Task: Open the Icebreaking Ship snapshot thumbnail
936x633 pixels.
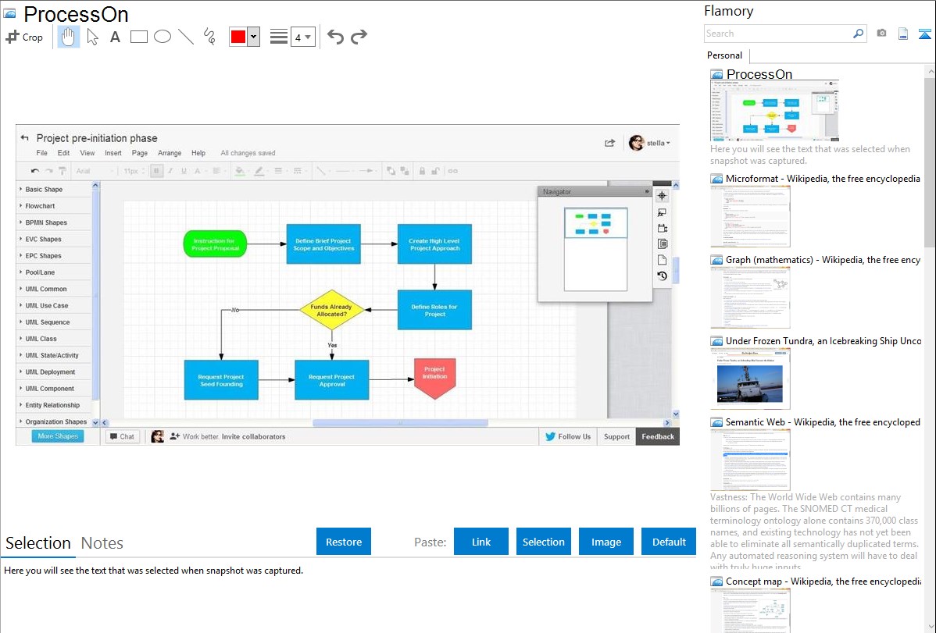Action: click(x=750, y=379)
